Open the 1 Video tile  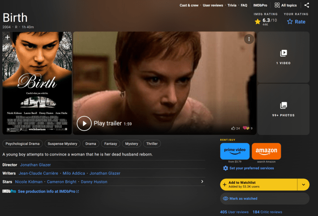(283, 57)
